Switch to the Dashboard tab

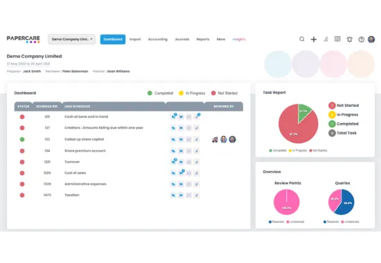[x=113, y=39]
